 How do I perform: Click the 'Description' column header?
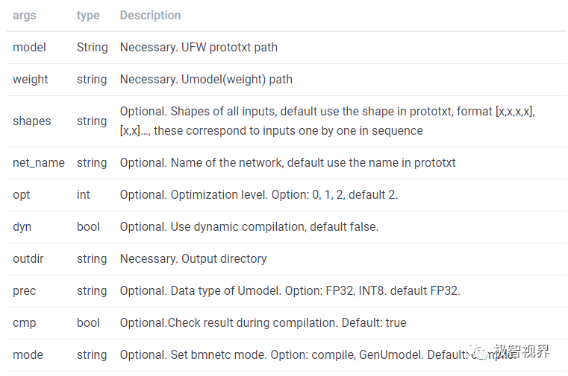pos(150,15)
